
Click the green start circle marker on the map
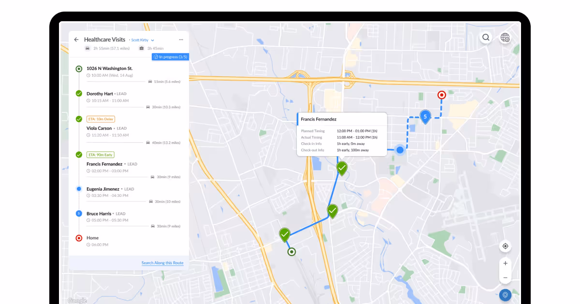(291, 251)
